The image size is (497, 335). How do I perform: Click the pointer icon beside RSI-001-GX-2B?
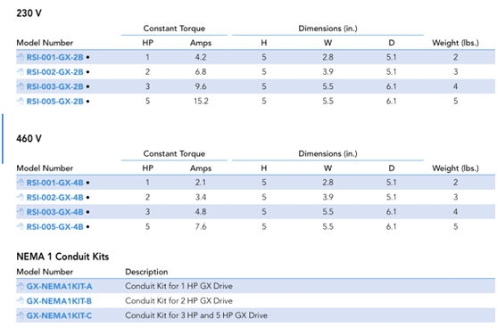pos(21,57)
